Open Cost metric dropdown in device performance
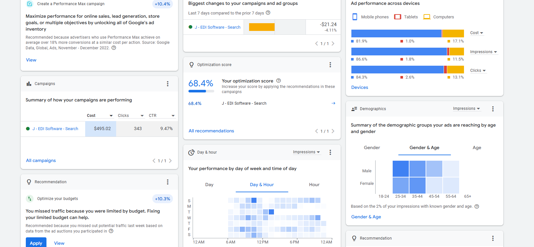534x247 pixels. (477, 33)
